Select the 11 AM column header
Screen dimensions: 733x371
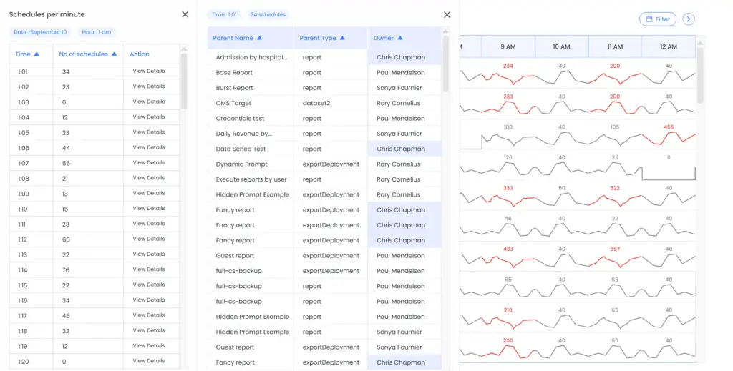615,46
